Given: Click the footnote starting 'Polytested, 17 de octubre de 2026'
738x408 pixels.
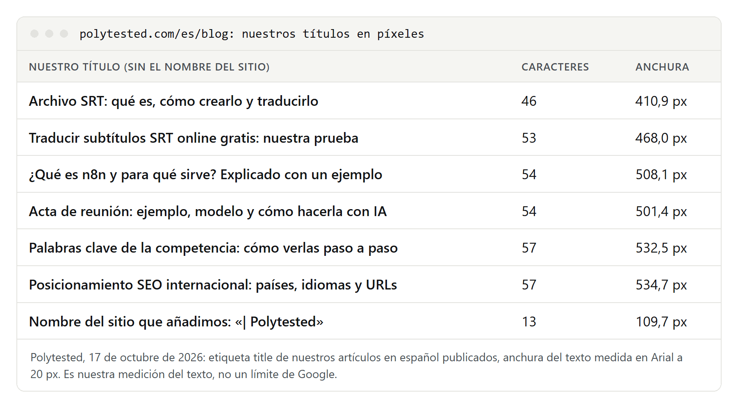Looking at the screenshot, I should (x=357, y=366).
